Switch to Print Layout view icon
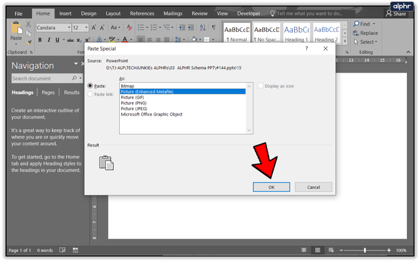This screenshot has height=262, width=420. tap(318, 250)
